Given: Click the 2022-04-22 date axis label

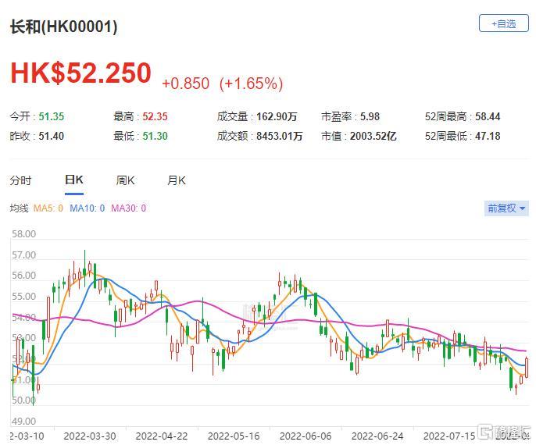Looking at the screenshot, I should coord(161,436).
